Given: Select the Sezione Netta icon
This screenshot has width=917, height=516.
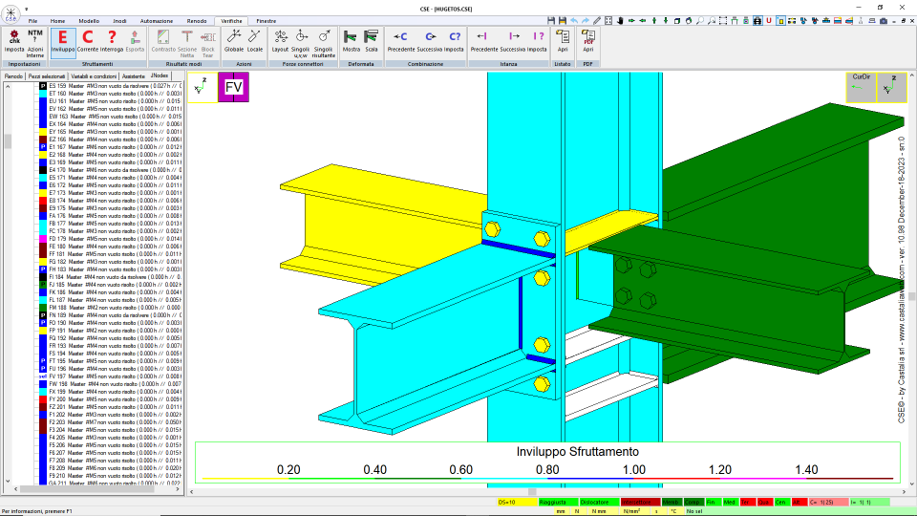Looking at the screenshot, I should pos(186,43).
